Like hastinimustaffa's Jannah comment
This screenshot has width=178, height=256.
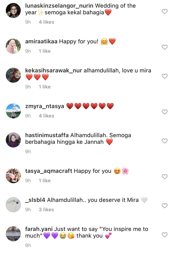pos(165,141)
